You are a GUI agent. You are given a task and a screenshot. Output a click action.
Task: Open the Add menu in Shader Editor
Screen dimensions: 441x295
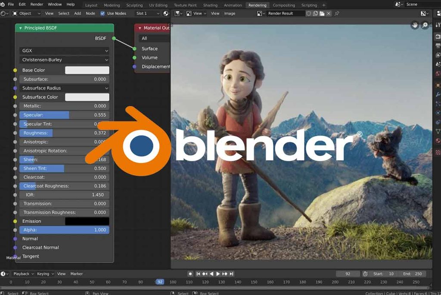[x=78, y=13]
